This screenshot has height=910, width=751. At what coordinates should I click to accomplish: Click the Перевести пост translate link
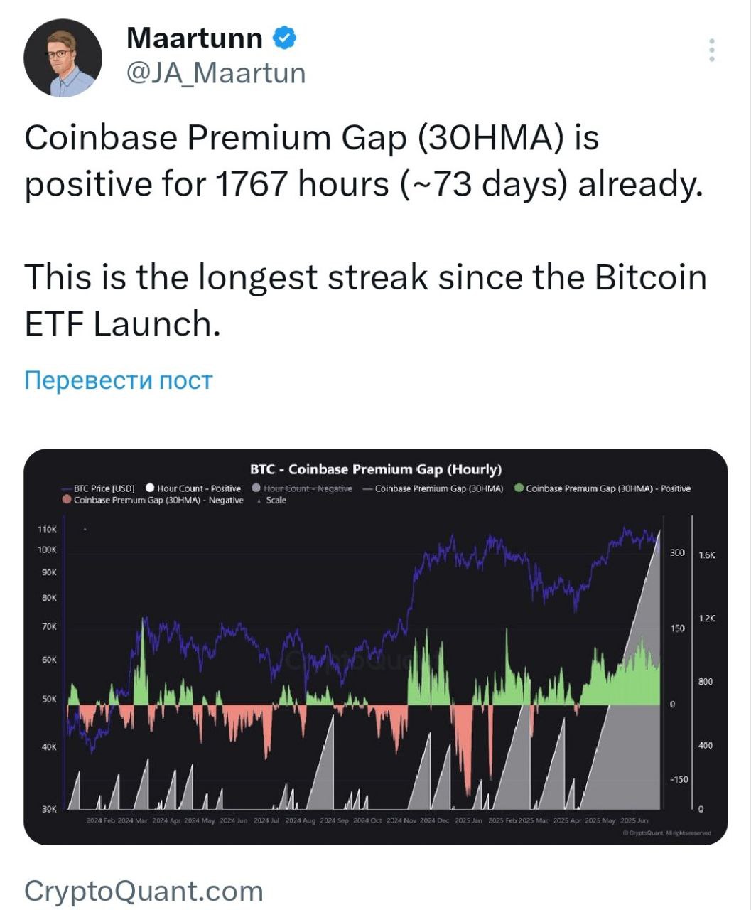click(x=119, y=380)
